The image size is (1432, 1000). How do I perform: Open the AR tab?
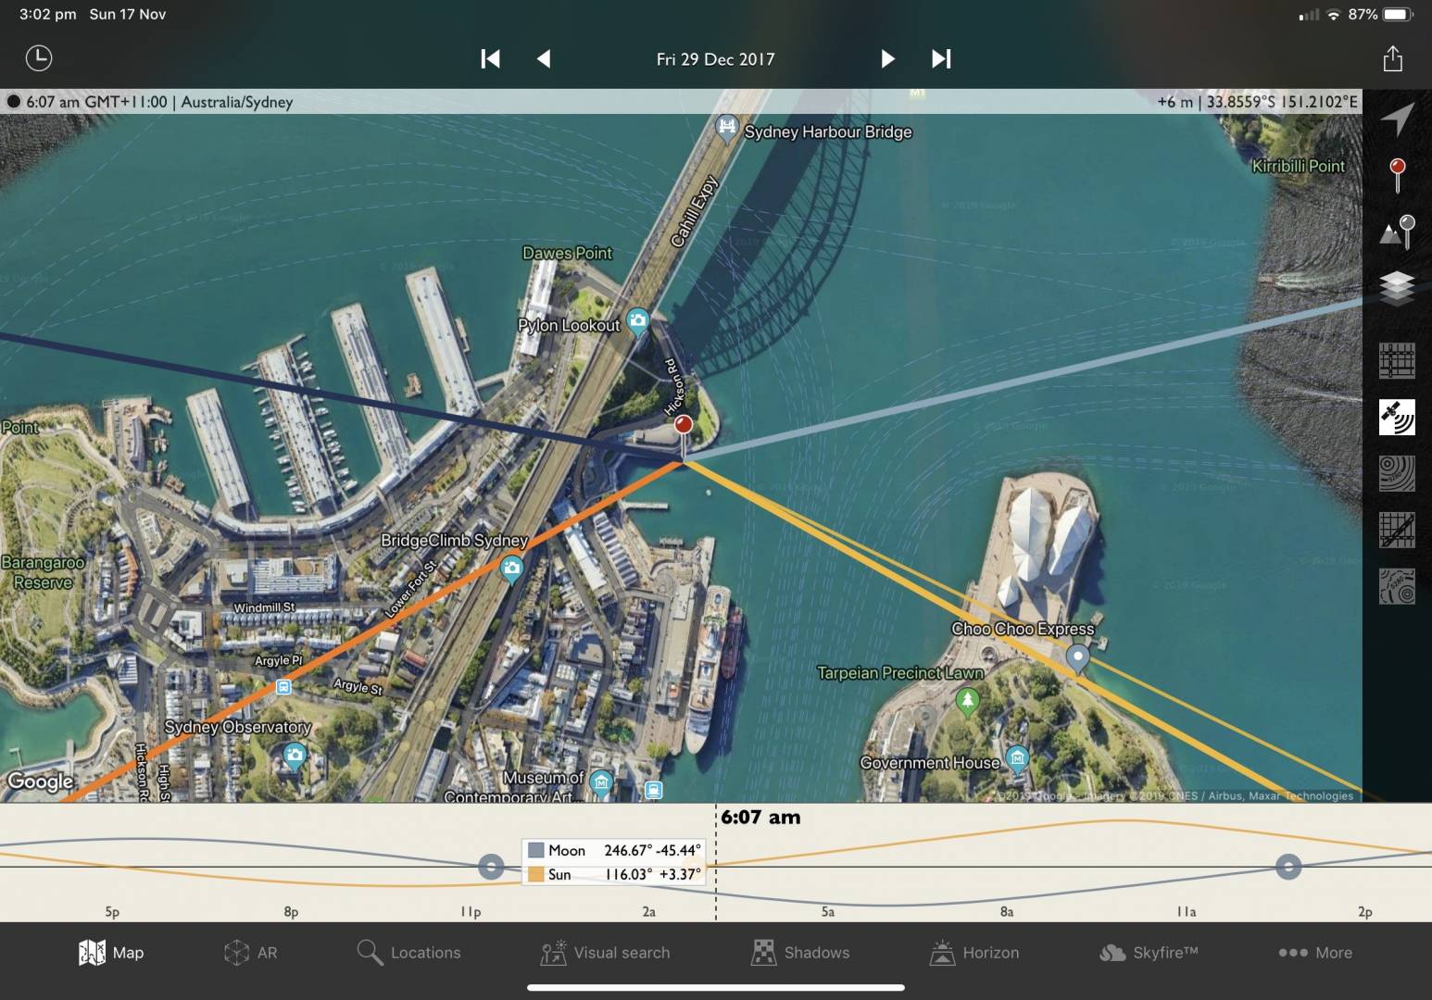pos(250,953)
